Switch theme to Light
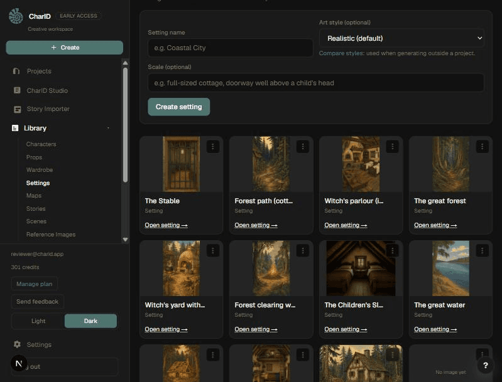Screen dimensions: 502x382 point(38,321)
